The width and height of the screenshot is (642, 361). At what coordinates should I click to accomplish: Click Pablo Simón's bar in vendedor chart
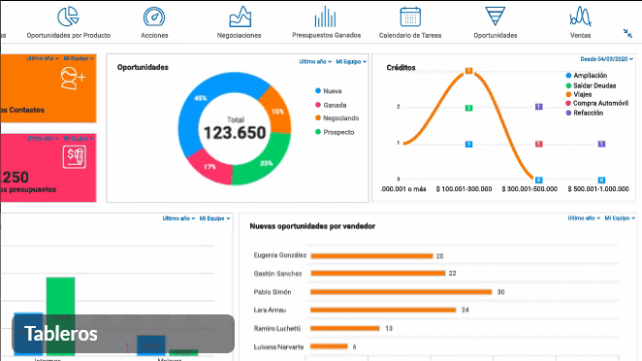(401, 292)
